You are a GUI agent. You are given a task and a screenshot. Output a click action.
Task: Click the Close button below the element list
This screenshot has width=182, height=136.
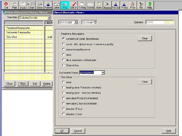coord(10,84)
